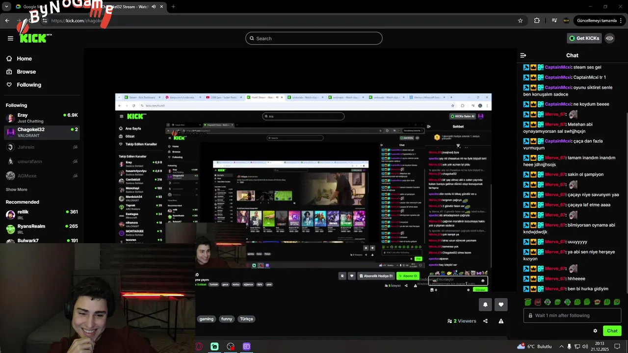The image size is (628, 353).
Task: Click the kick.com address bar URL
Action: coord(76,21)
